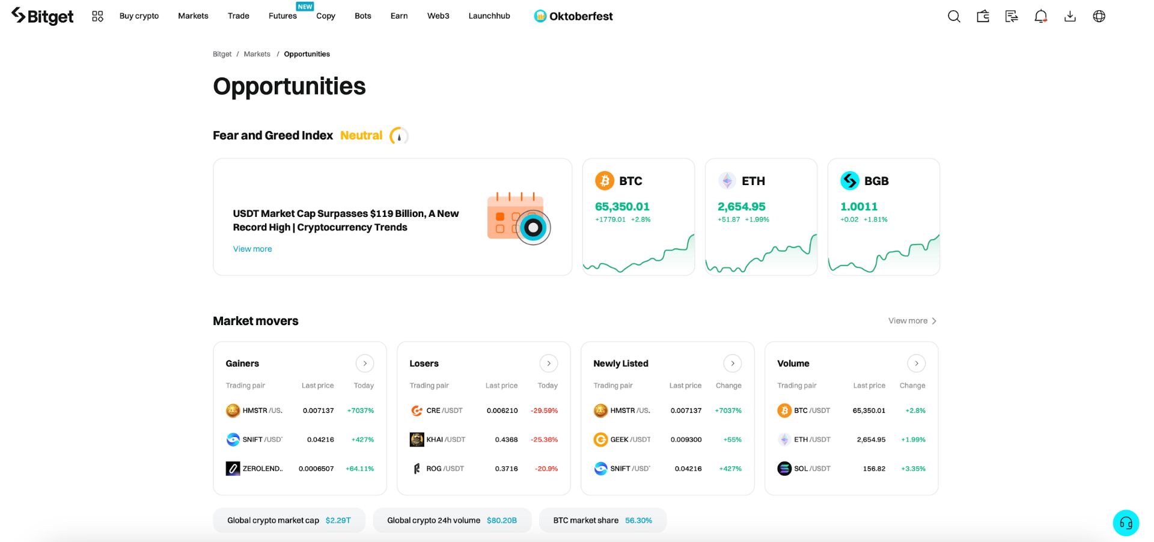Screen dimensions: 1154x542
Task: Open Market movers View more chevron link
Action: coord(912,321)
